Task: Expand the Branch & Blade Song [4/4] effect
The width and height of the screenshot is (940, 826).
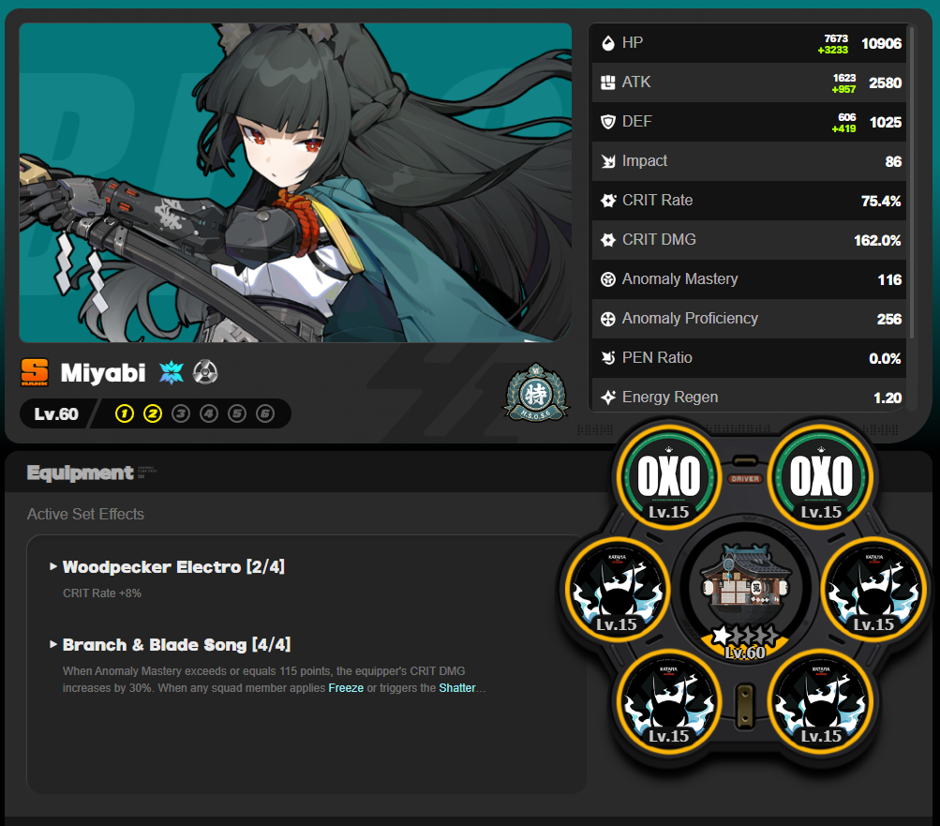Action: pyautogui.click(x=171, y=645)
